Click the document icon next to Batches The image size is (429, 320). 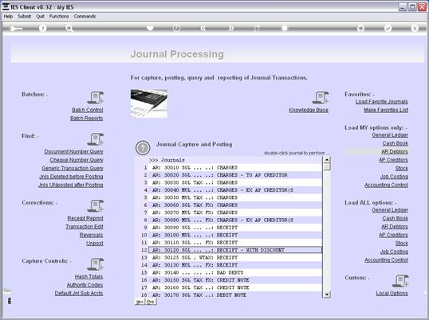coord(95,98)
